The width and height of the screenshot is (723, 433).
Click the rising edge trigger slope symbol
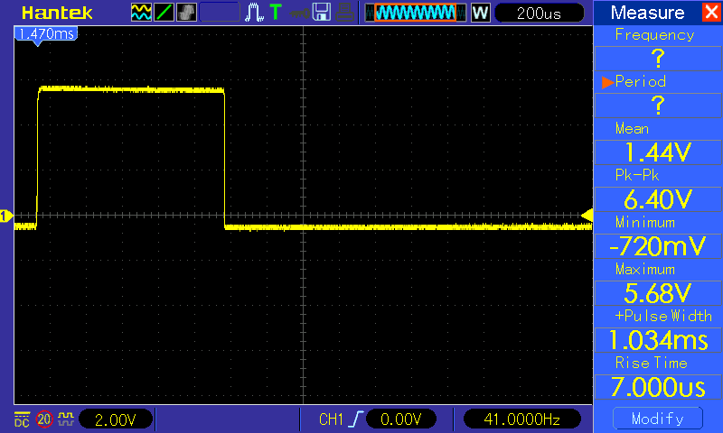click(x=359, y=419)
